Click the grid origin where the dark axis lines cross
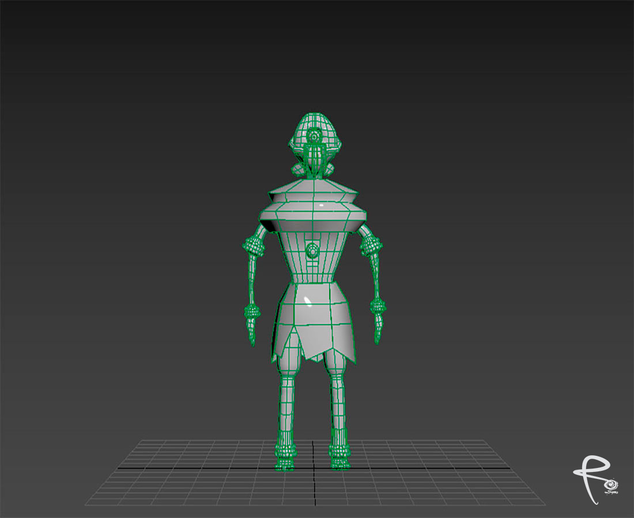Image resolution: width=634 pixels, height=518 pixels. (314, 468)
